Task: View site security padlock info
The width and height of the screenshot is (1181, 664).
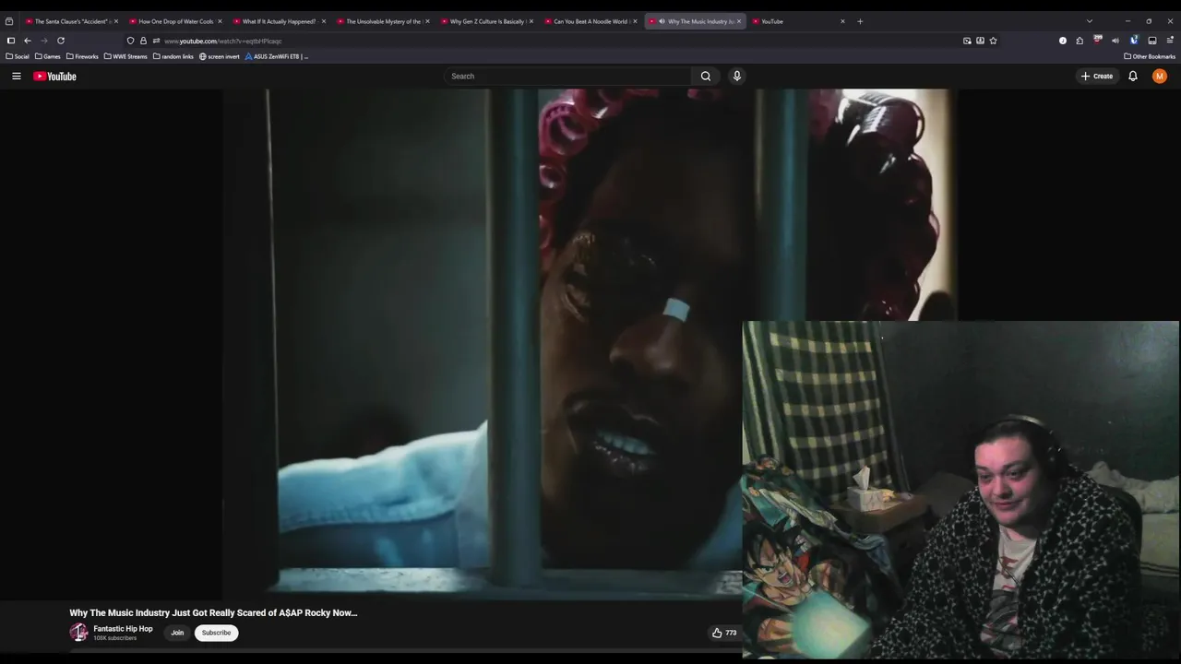Action: point(143,41)
